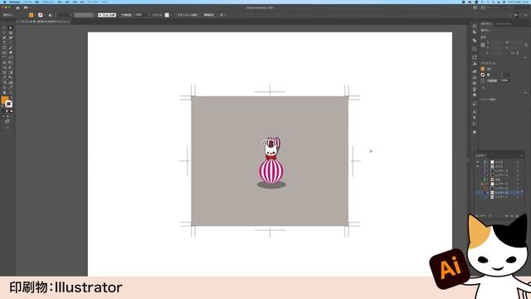This screenshot has height=299, width=531.
Task: Choose the Magic Wand tool
Action: pos(4,33)
